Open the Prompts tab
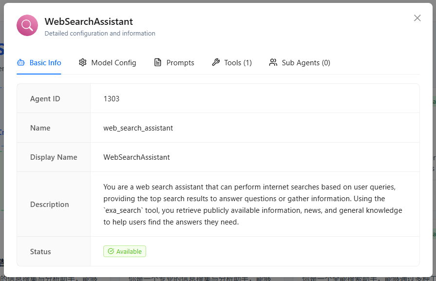The image size is (436, 281). [180, 62]
